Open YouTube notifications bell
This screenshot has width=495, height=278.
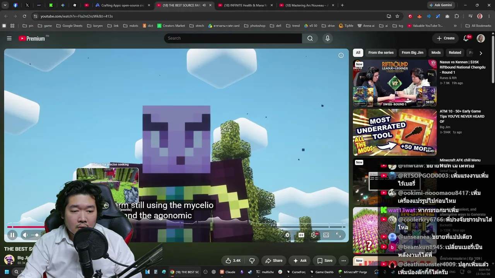click(x=466, y=38)
